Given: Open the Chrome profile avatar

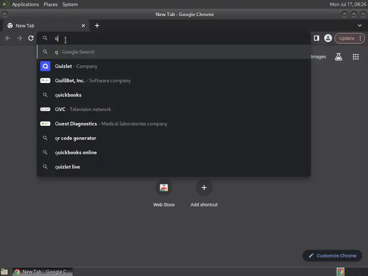Looking at the screenshot, I should point(328,38).
